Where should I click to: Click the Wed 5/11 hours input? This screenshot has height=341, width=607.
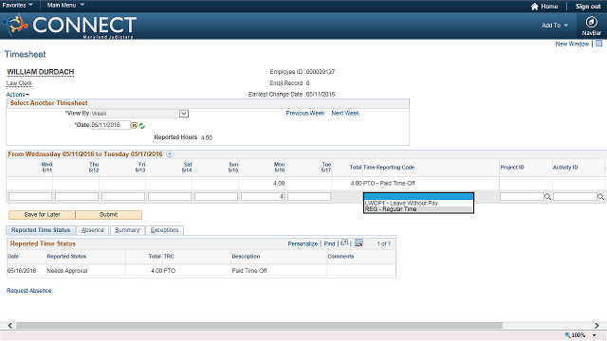click(x=30, y=196)
